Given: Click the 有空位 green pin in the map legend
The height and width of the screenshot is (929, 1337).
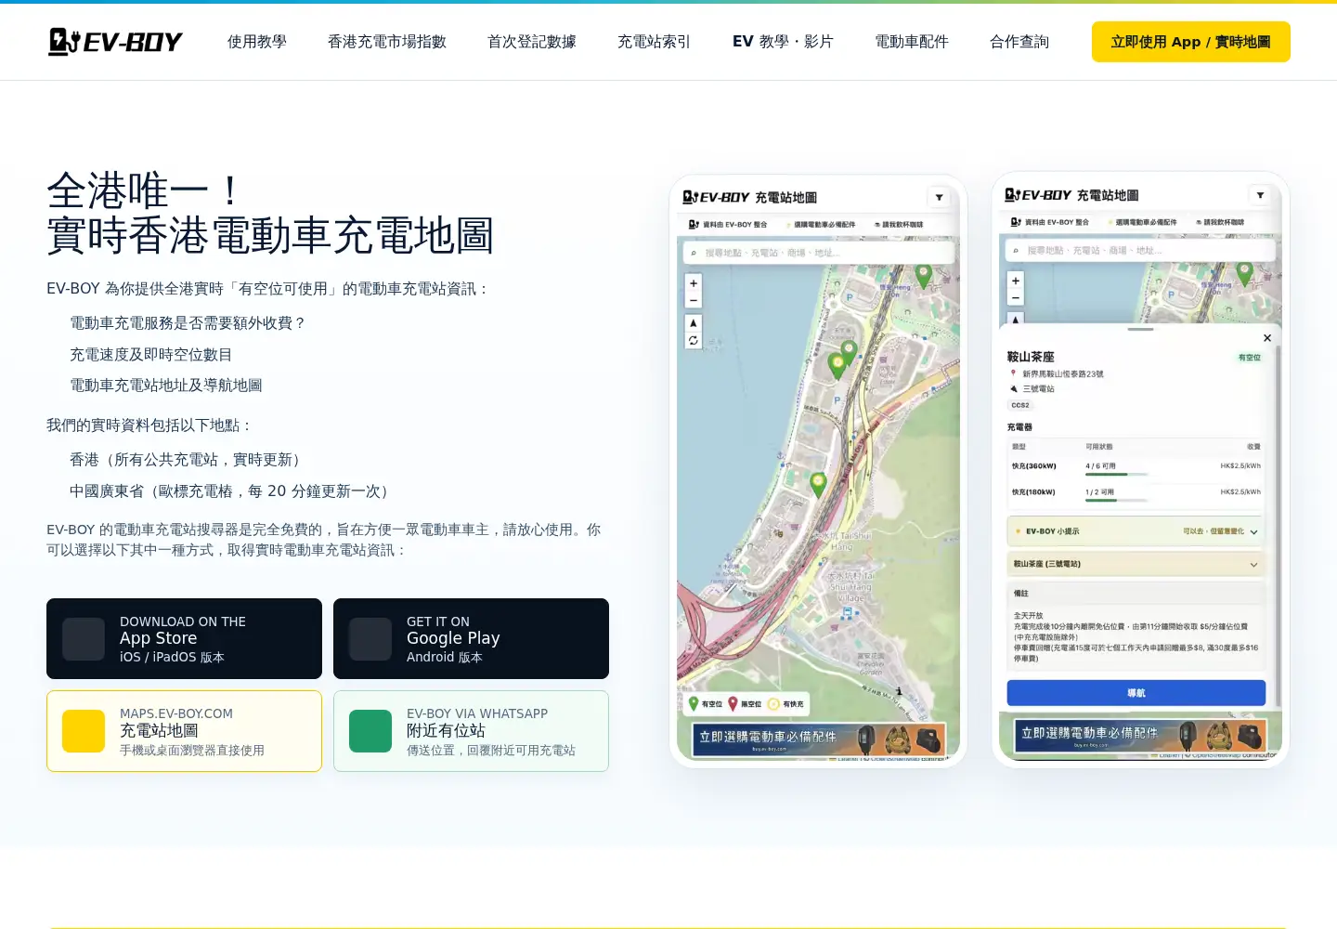Looking at the screenshot, I should [694, 704].
